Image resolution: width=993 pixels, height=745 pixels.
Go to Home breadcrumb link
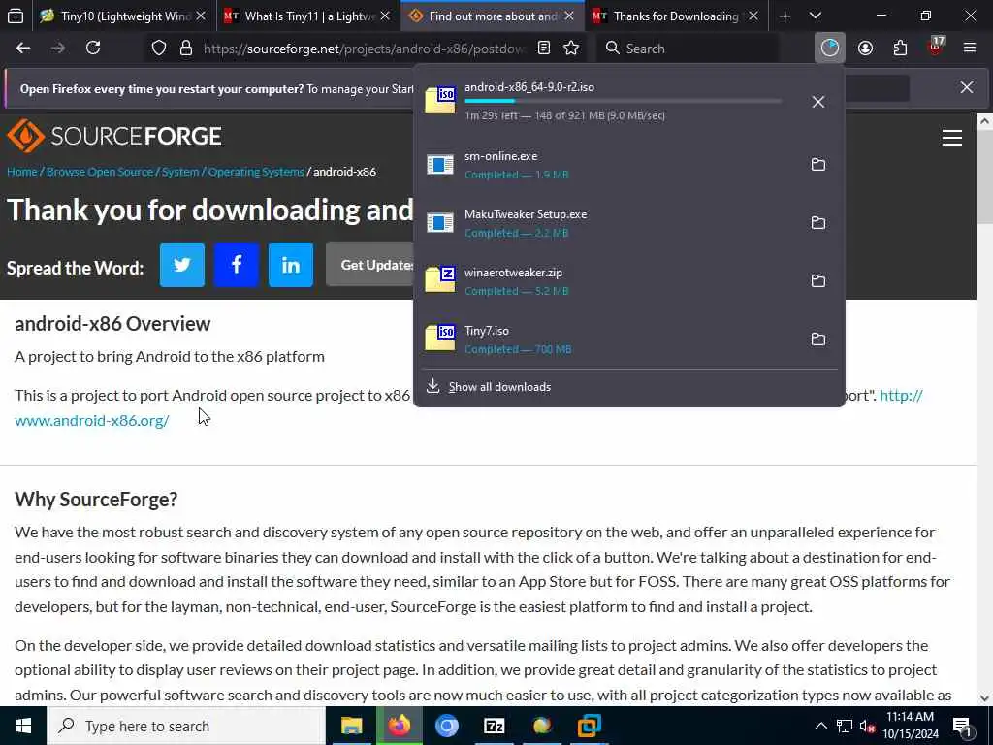[x=22, y=172]
